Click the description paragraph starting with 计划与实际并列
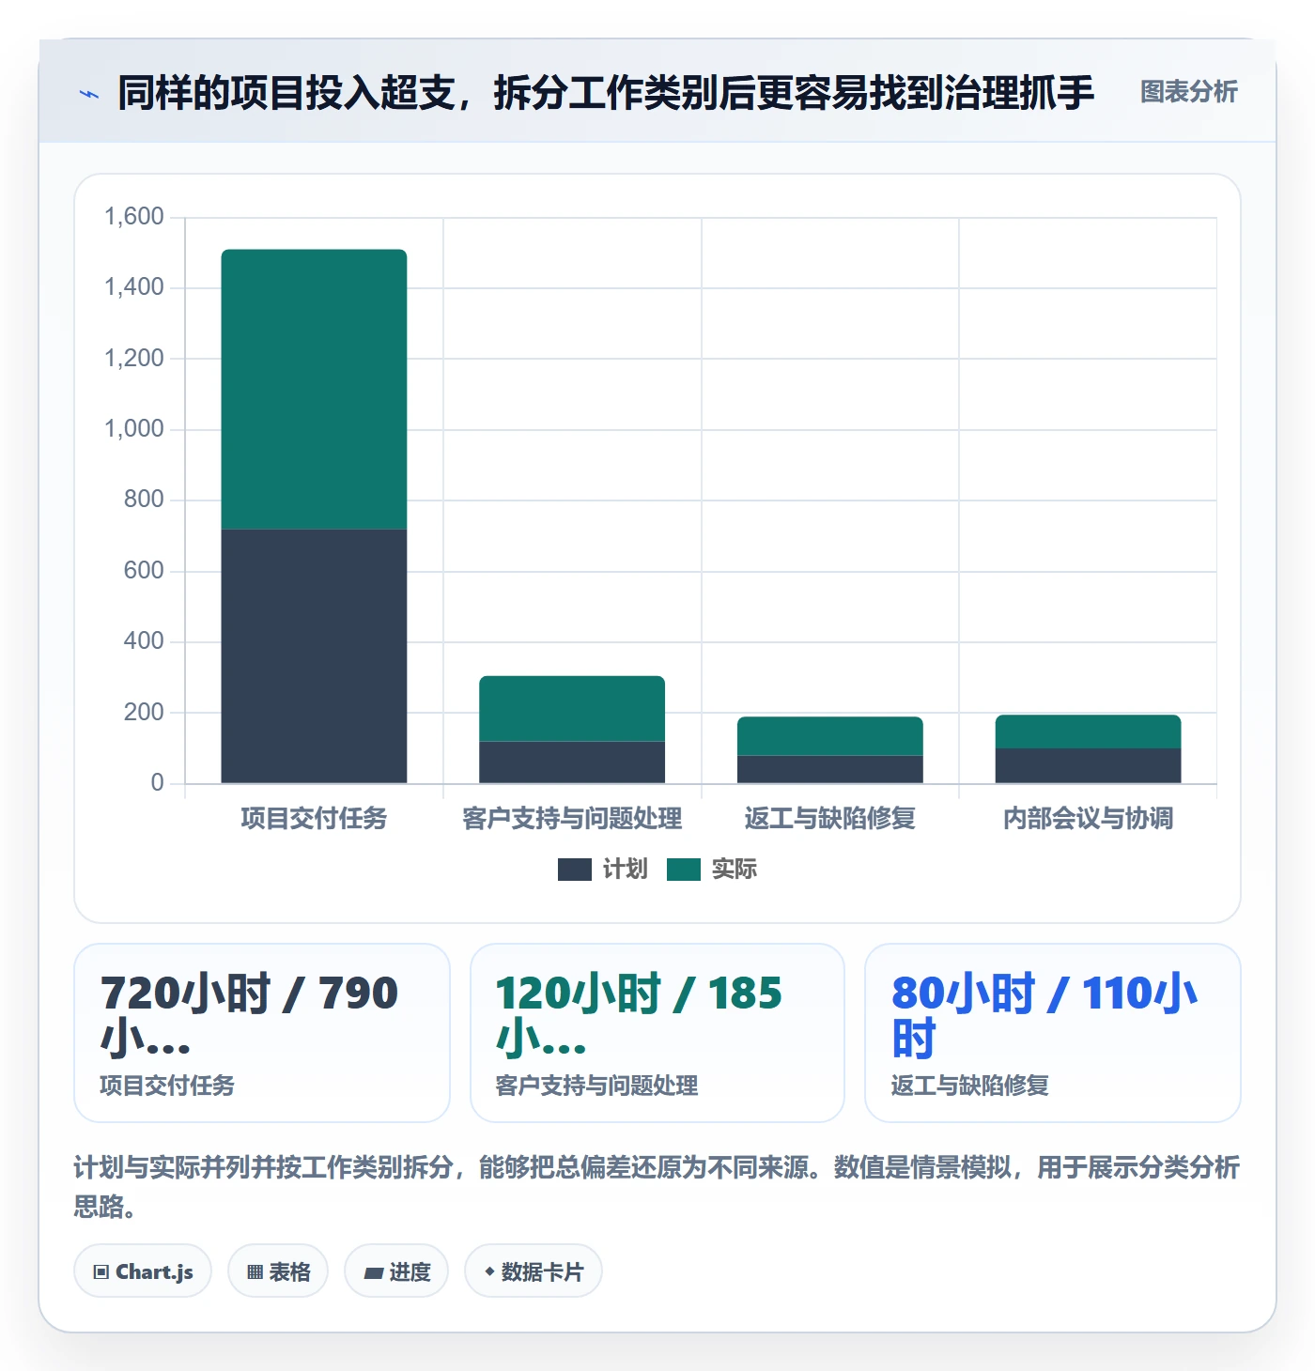The image size is (1315, 1371). pyautogui.click(x=657, y=1187)
